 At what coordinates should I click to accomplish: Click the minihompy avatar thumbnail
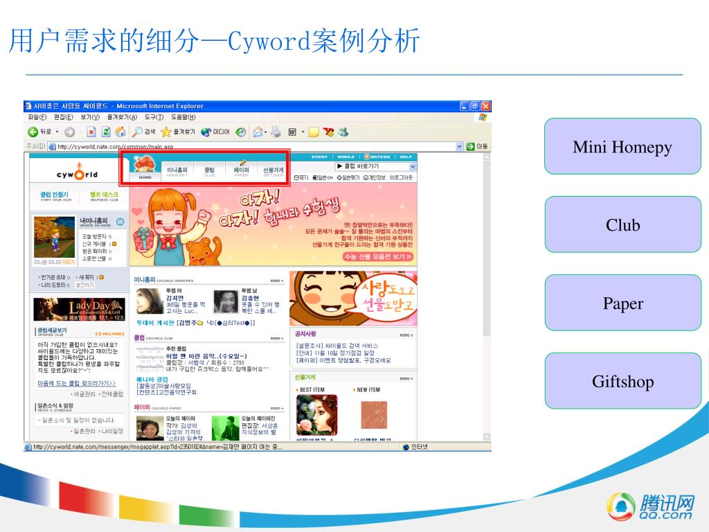click(x=54, y=237)
